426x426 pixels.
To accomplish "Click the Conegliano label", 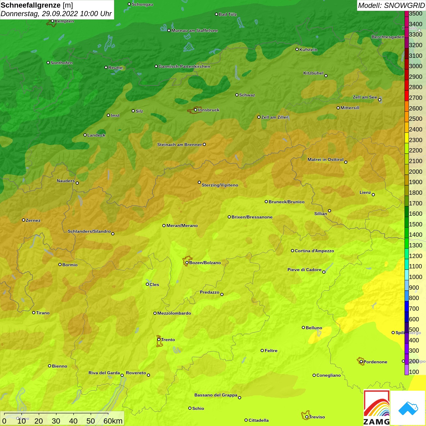I will coord(329,375).
